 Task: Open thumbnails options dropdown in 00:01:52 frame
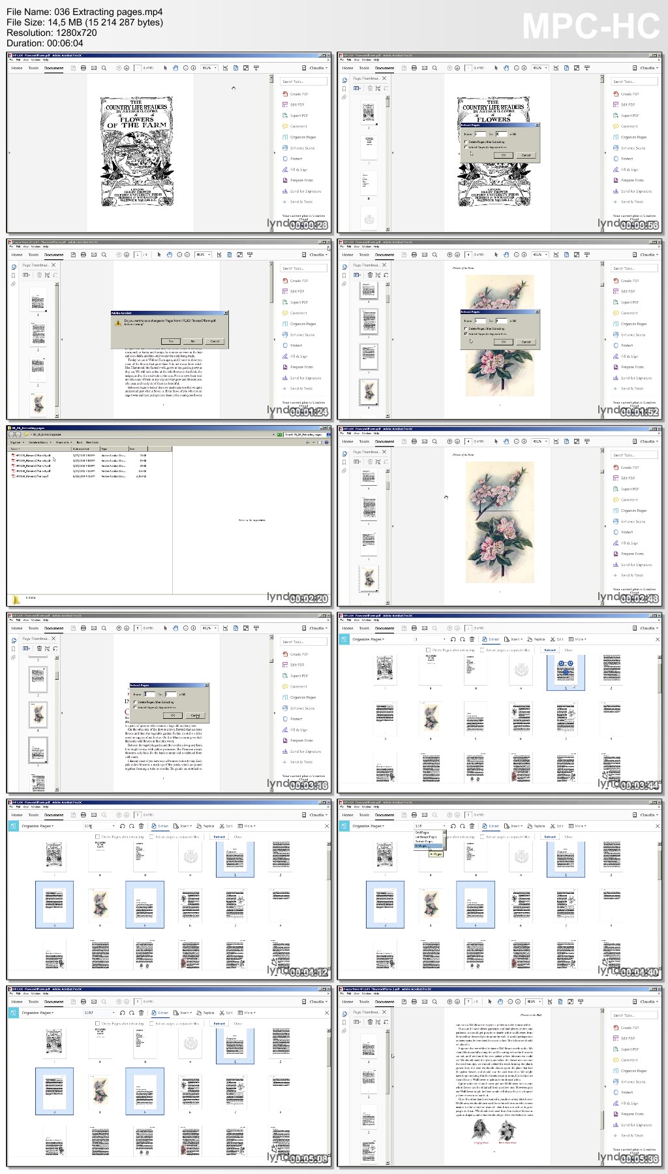point(357,275)
